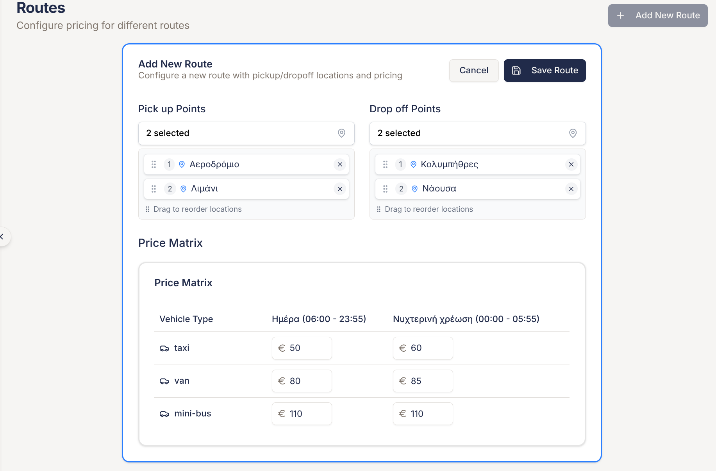This screenshot has width=716, height=471.
Task: Cancel adding the new route
Action: pyautogui.click(x=473, y=71)
